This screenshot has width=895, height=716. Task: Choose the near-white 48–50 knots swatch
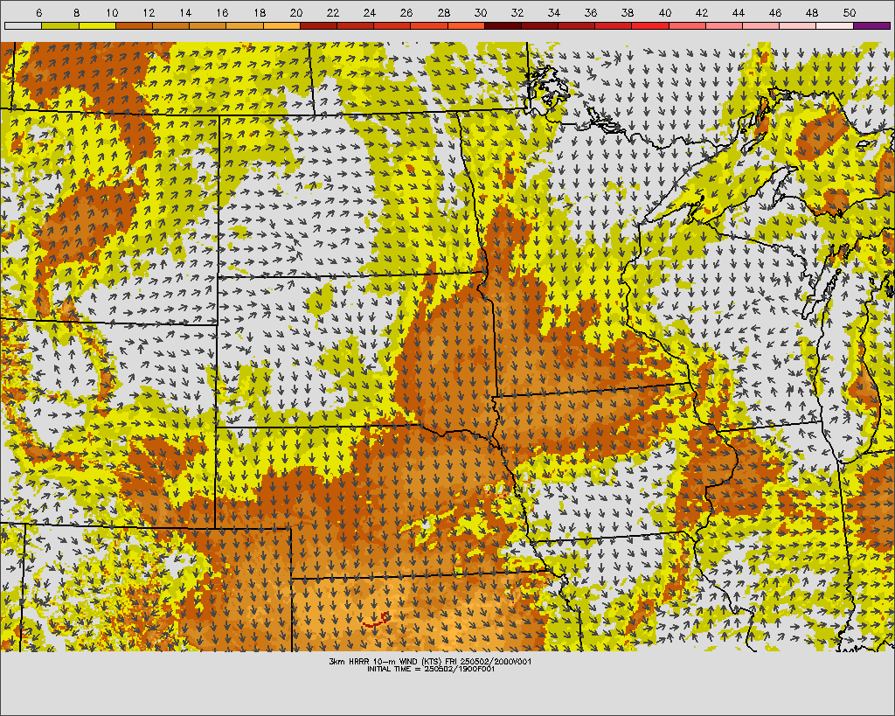(x=835, y=25)
